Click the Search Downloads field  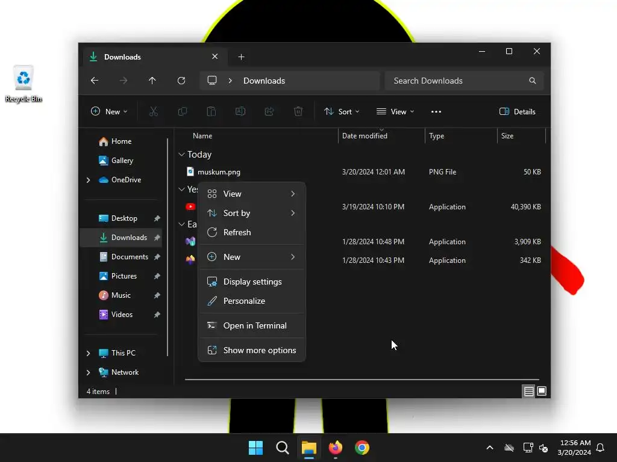(465, 81)
